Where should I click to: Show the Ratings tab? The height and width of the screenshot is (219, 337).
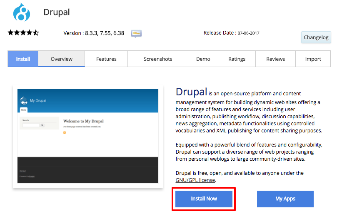237,59
